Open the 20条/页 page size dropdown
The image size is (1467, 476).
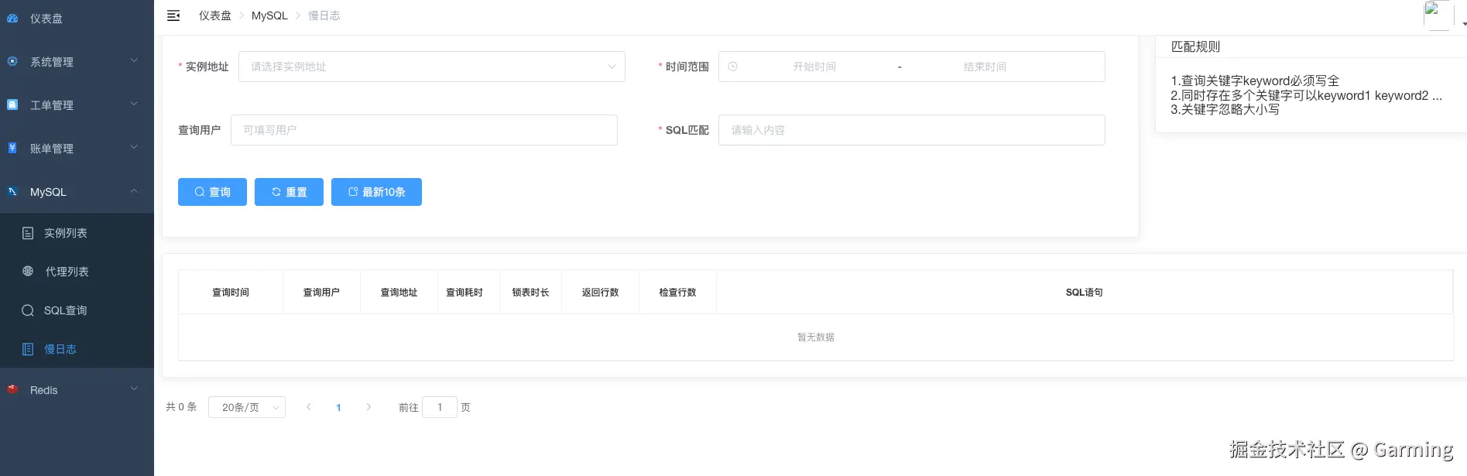point(247,407)
